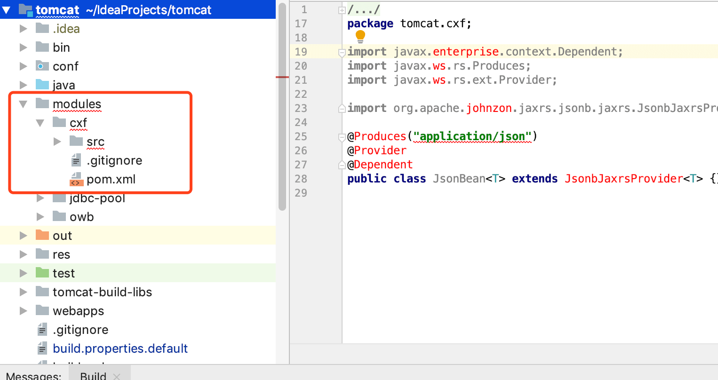Expand the webapps folder
The image size is (718, 380).
(x=24, y=311)
